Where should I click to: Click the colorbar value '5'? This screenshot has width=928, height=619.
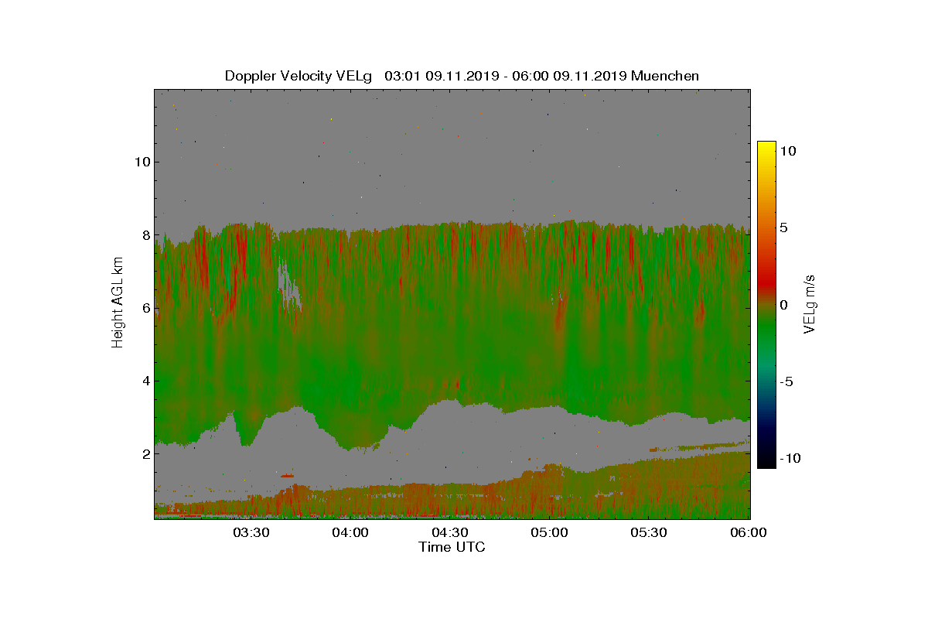783,227
